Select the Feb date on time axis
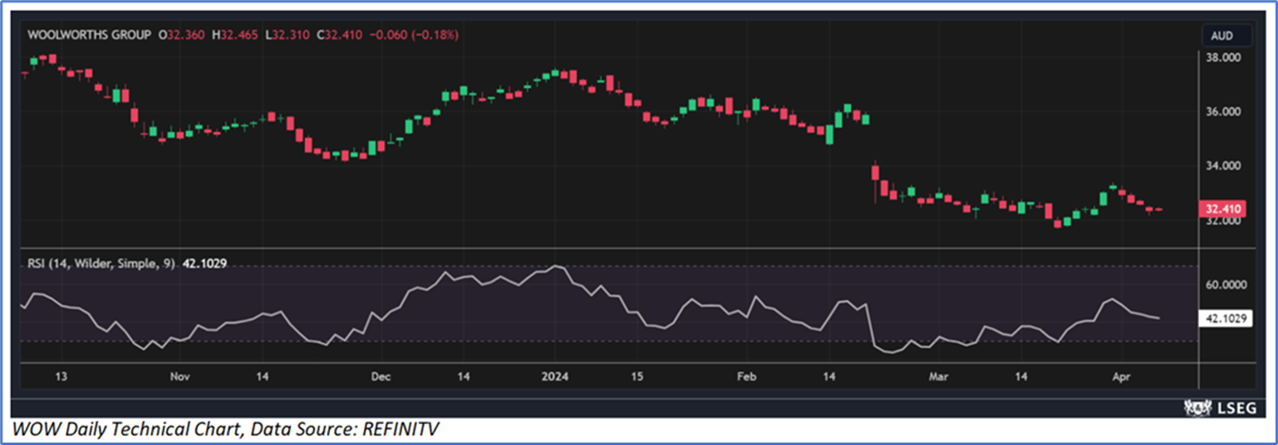This screenshot has width=1278, height=445. coord(745,375)
